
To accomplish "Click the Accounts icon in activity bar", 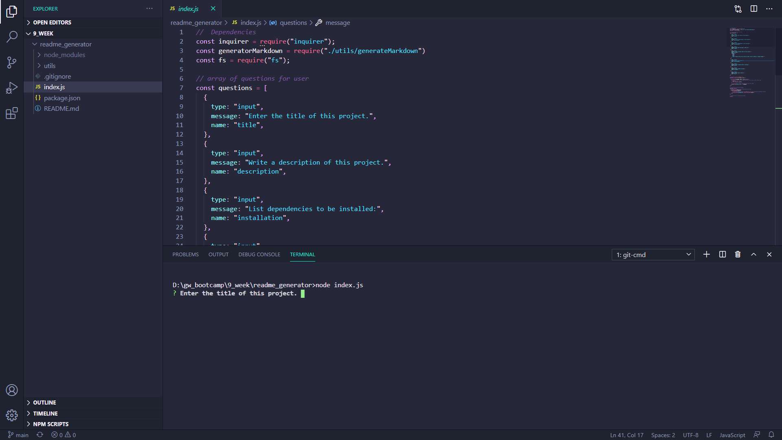I will 12,390.
